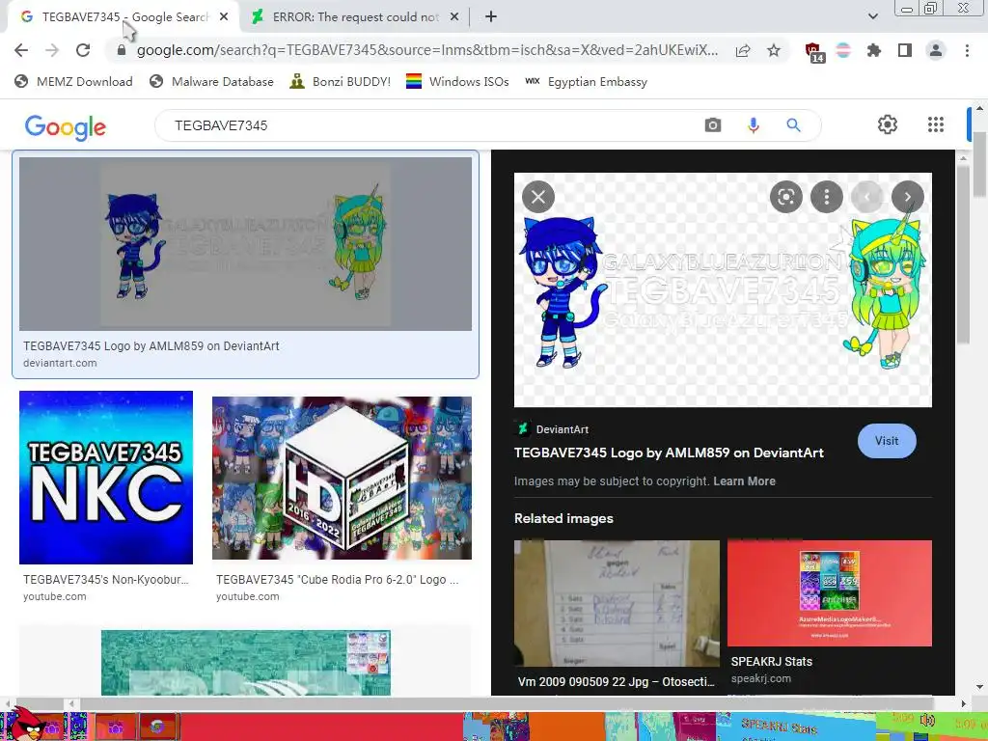
Task: Open the Egyptian Embassy bookmark
Action: pos(586,81)
